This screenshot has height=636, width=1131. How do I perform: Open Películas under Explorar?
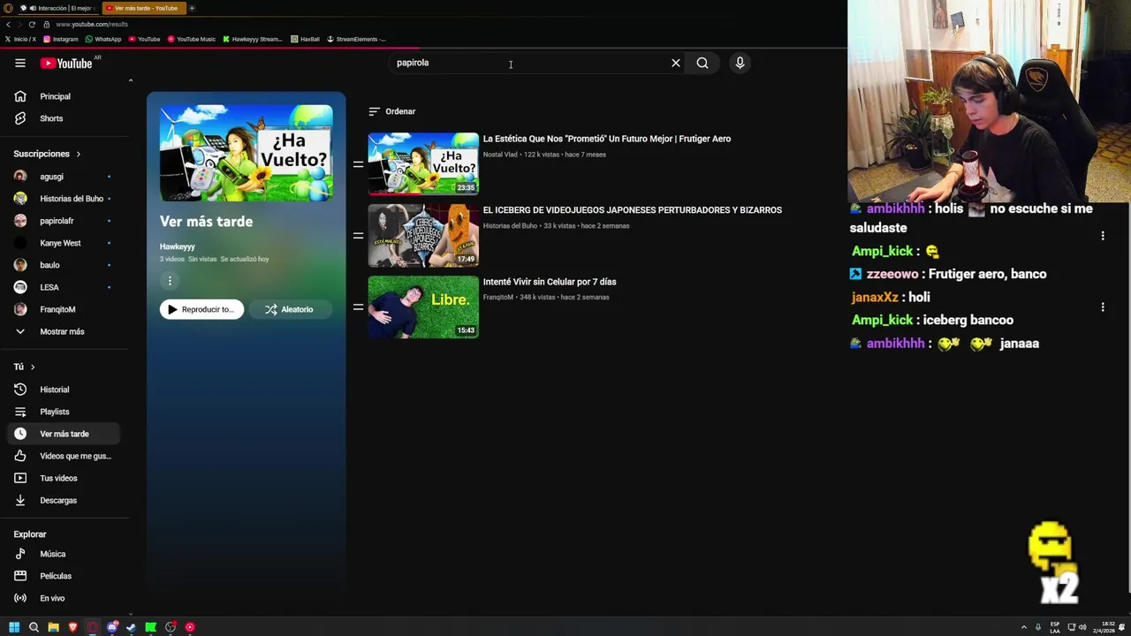click(x=65, y=576)
